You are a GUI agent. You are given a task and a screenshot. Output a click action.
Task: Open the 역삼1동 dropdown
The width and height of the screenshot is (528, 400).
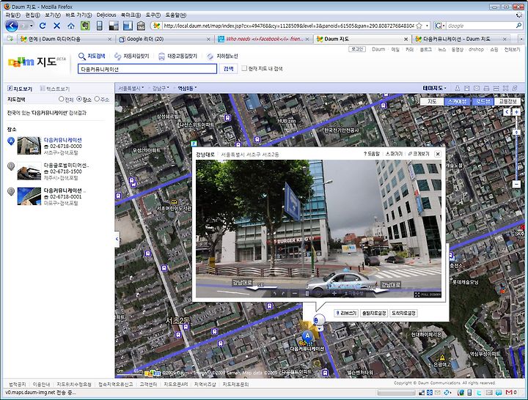[187, 88]
